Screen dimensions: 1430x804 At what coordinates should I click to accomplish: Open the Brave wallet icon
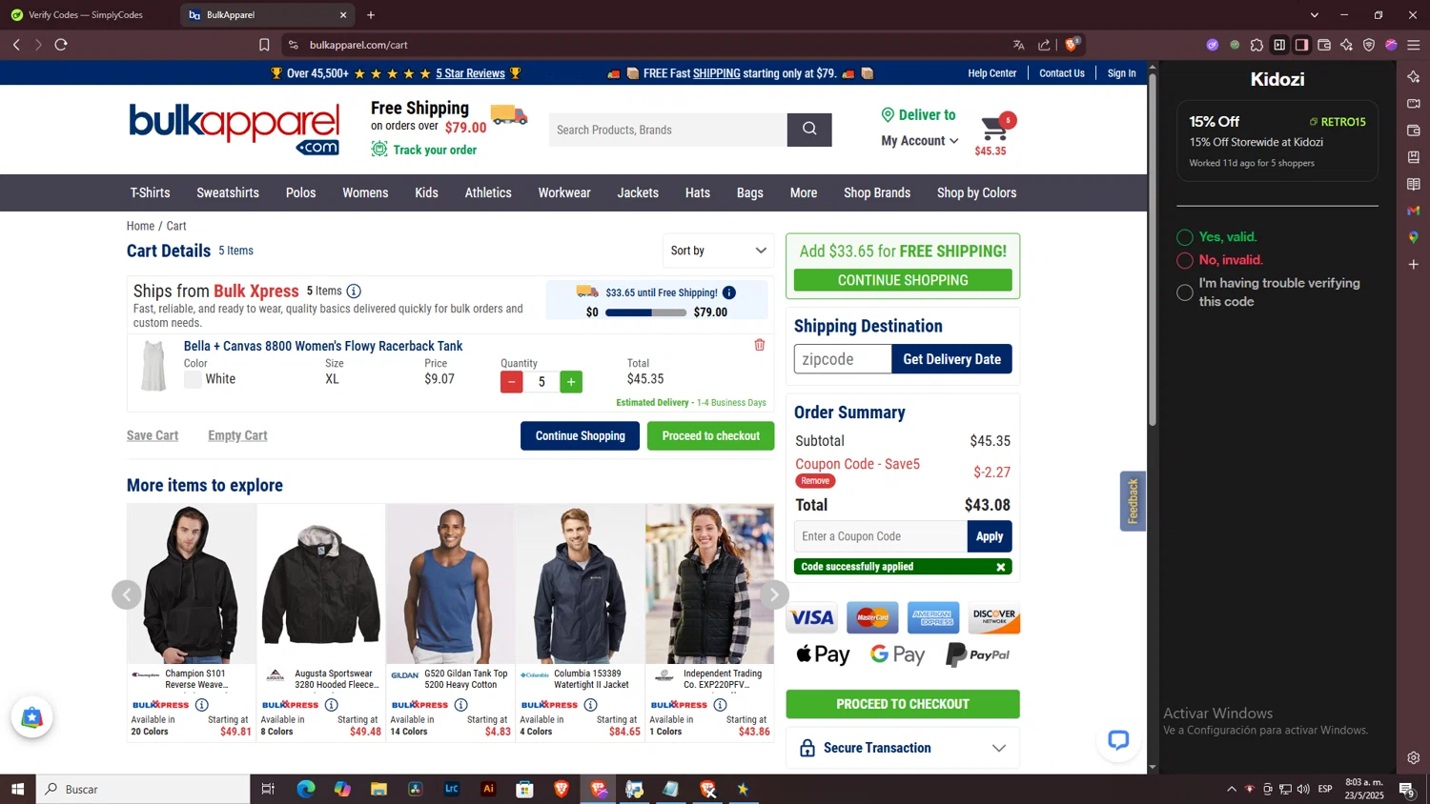[1324, 45]
